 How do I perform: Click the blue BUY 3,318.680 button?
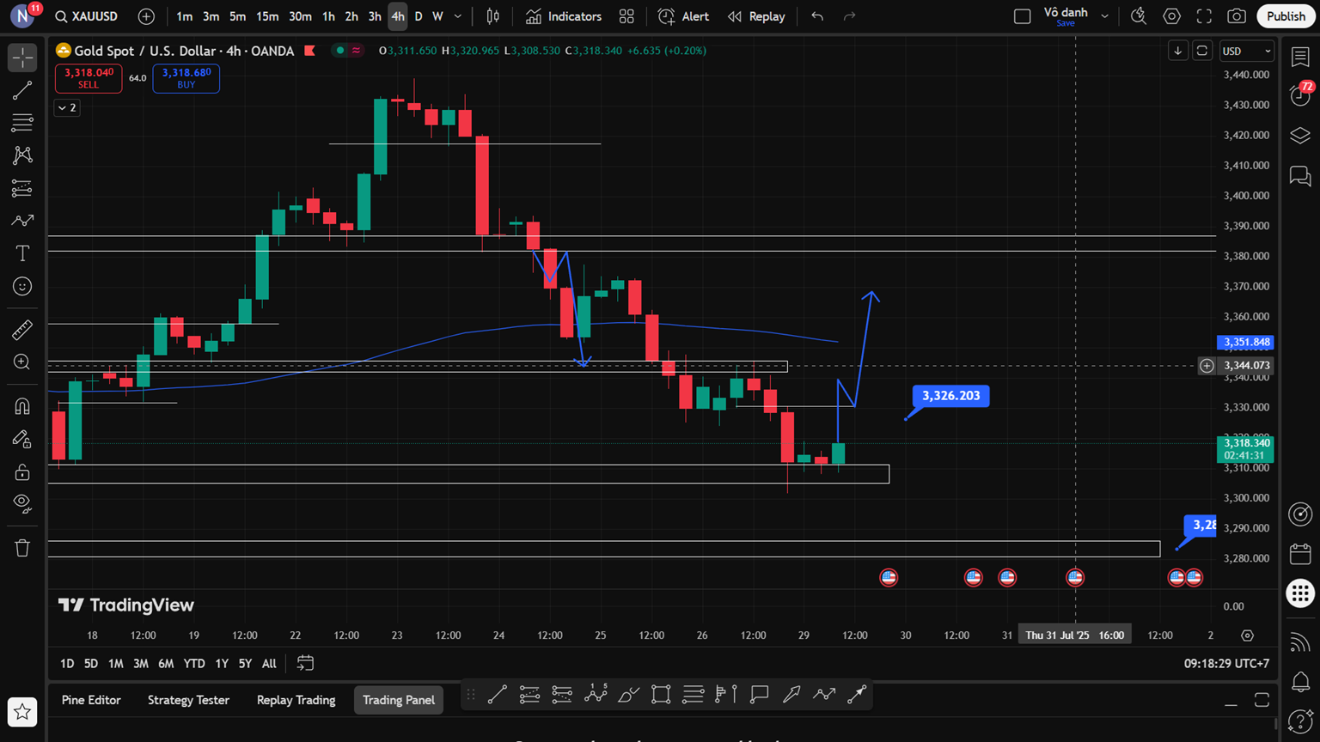pos(186,78)
